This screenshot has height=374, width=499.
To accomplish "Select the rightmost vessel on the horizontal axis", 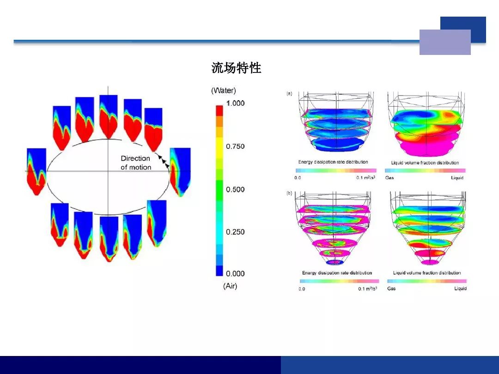I will (x=181, y=172).
